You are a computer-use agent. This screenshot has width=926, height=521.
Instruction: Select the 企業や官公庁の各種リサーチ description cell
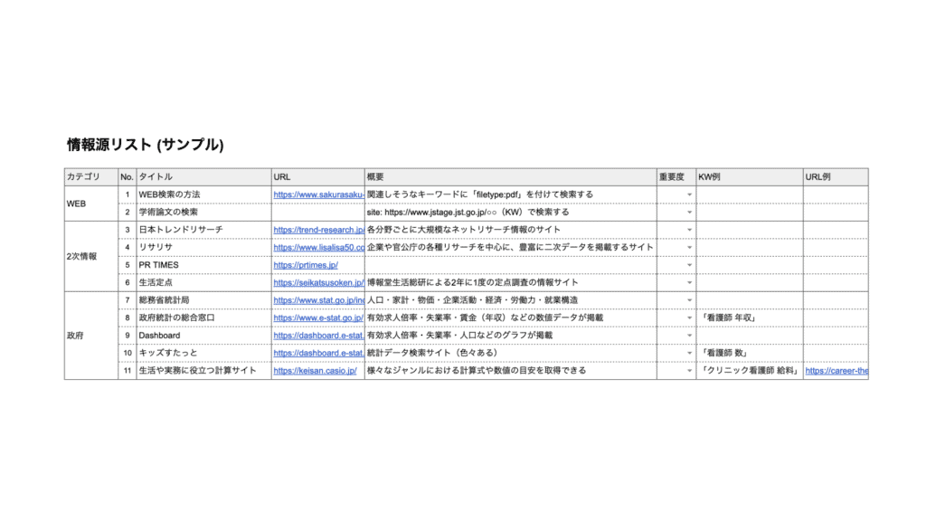pos(510,248)
